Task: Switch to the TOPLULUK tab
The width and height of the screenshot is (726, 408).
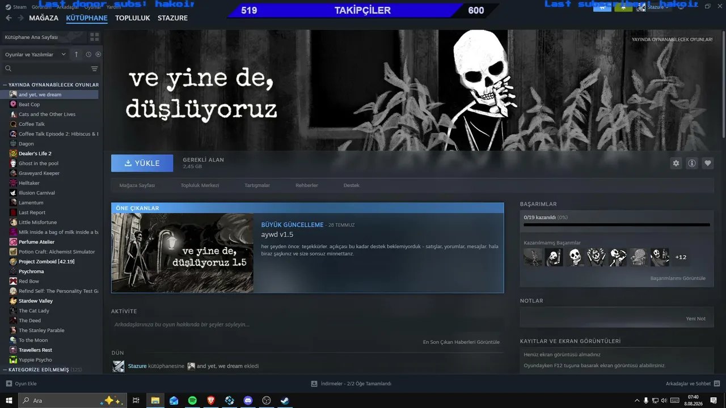Action: click(x=133, y=18)
